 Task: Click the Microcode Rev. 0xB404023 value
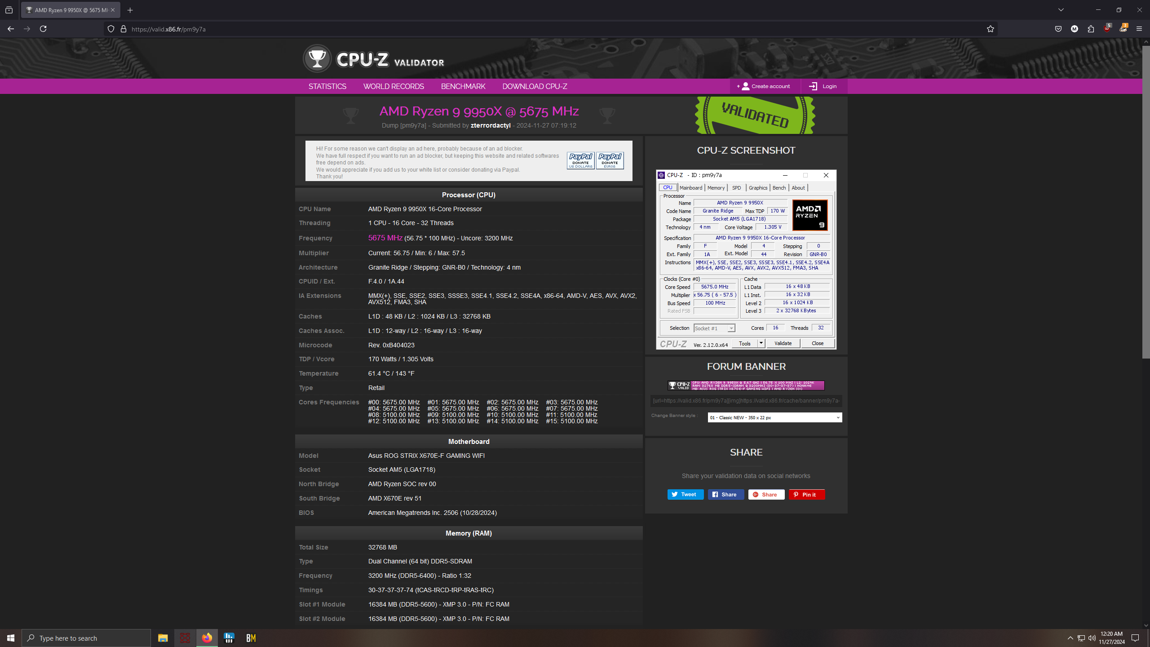391,345
